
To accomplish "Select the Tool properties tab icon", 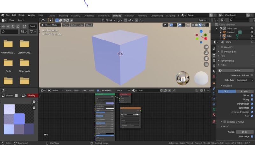I will pyautogui.click(x=214, y=49).
